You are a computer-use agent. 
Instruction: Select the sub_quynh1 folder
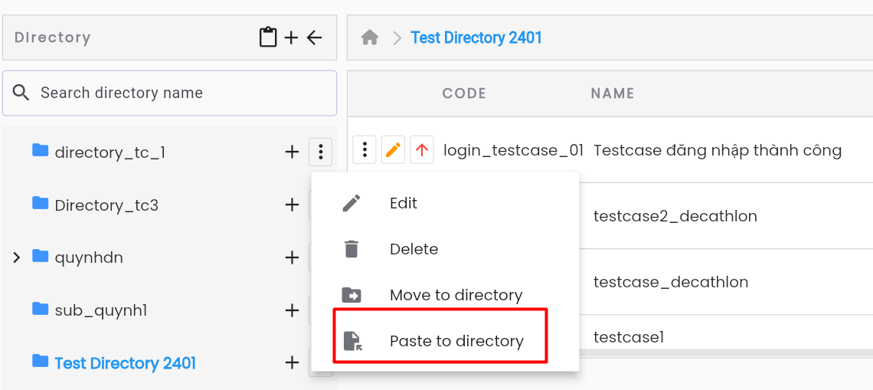(101, 310)
